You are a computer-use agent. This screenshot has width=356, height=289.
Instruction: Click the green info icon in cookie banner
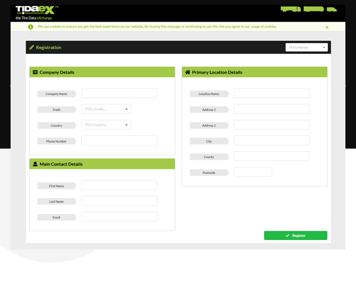click(x=31, y=27)
